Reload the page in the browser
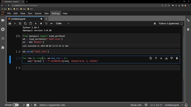Image resolution: width=191 pixels, height=107 pixels. point(9,5)
